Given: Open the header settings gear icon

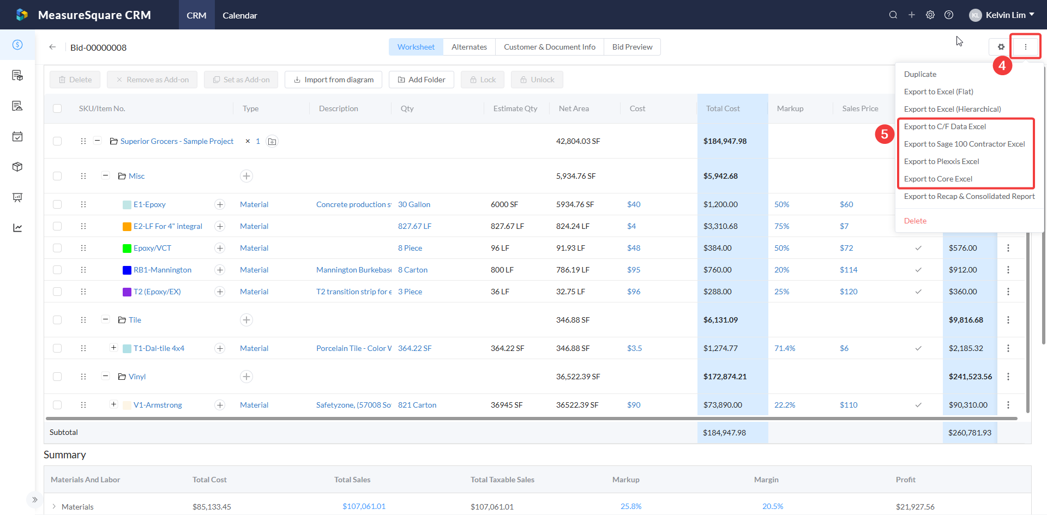Looking at the screenshot, I should 930,15.
